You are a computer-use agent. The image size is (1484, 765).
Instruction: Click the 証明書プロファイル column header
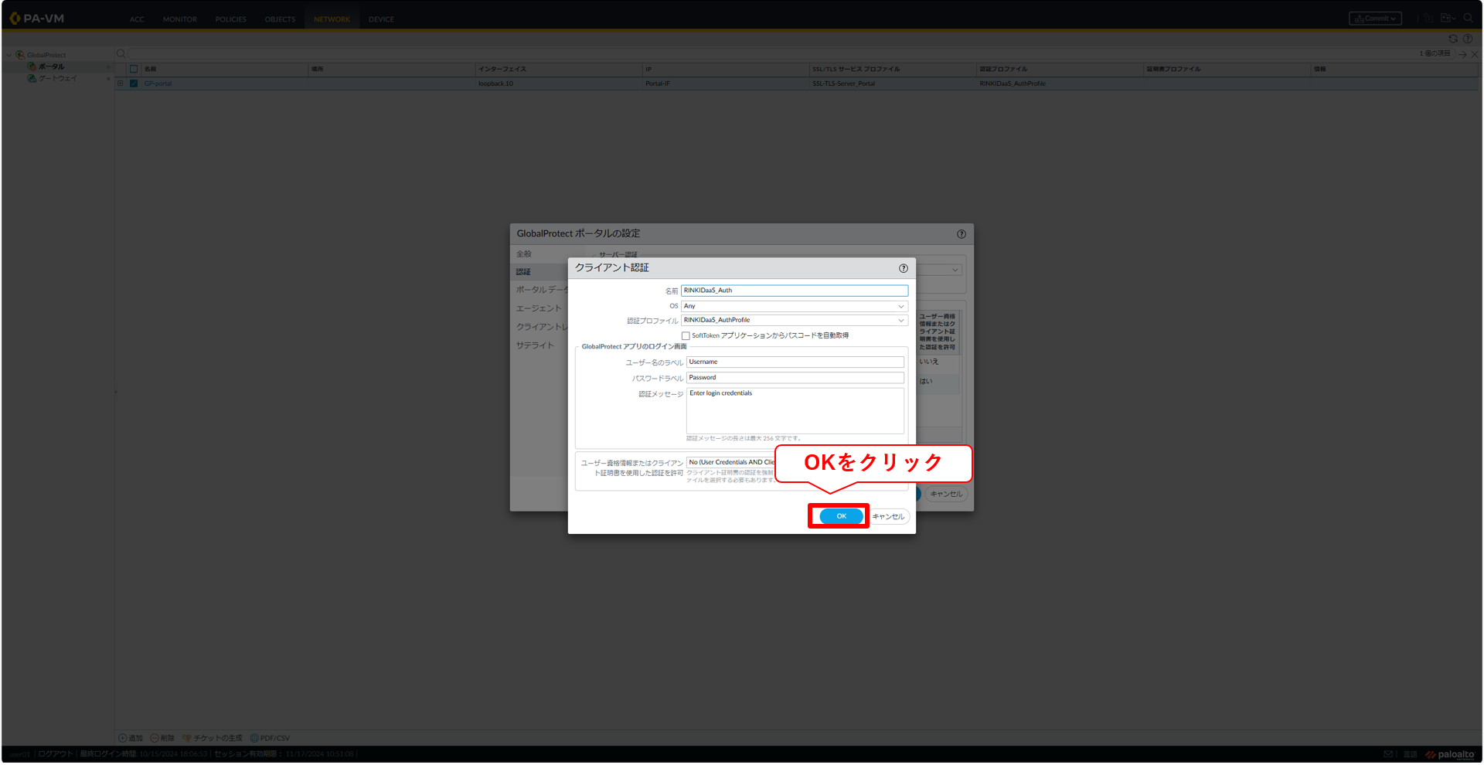pos(1226,70)
